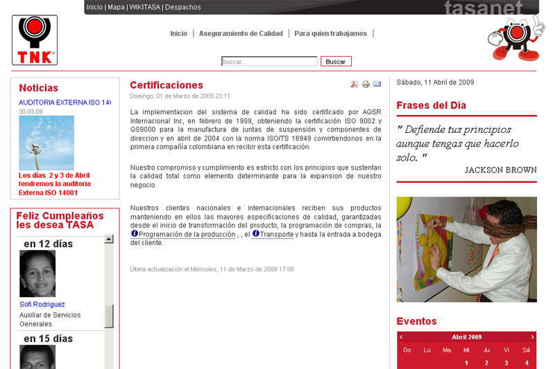Open Mapa in top dark bar

point(116,7)
